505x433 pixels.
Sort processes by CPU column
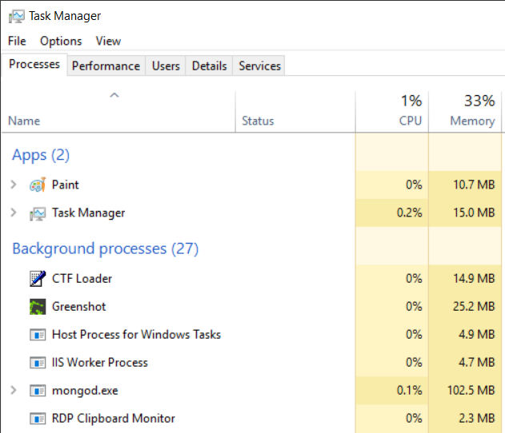(x=392, y=111)
